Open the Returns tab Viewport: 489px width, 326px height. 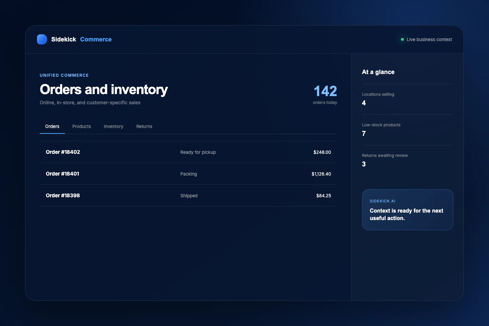144,126
